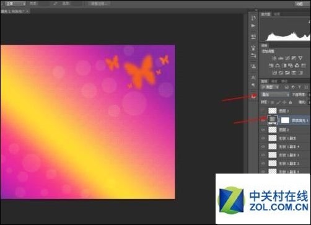Toggle visibility eye of selected pattern fill layer

point(263,120)
